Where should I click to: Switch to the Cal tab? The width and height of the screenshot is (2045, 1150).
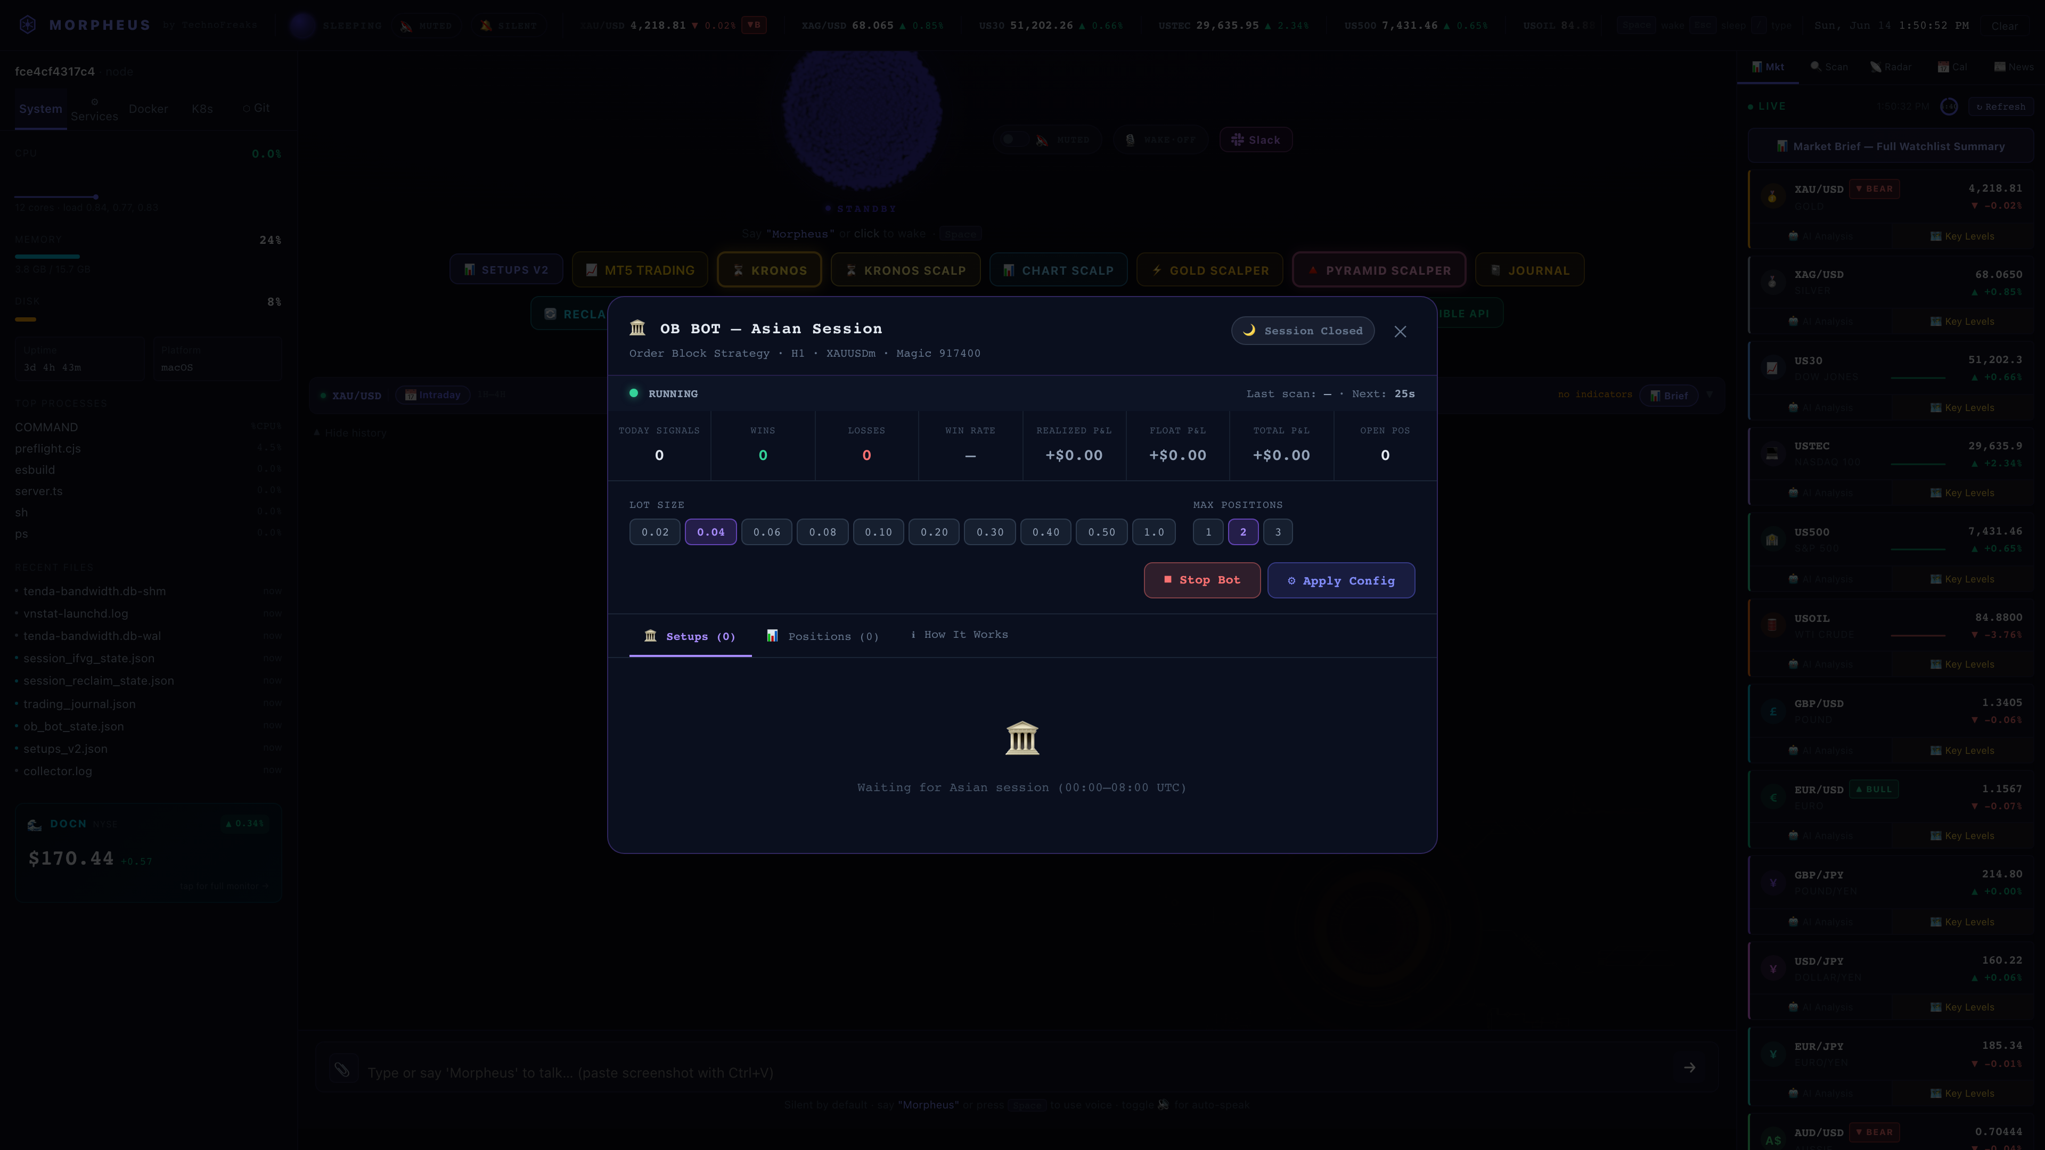pos(1952,67)
